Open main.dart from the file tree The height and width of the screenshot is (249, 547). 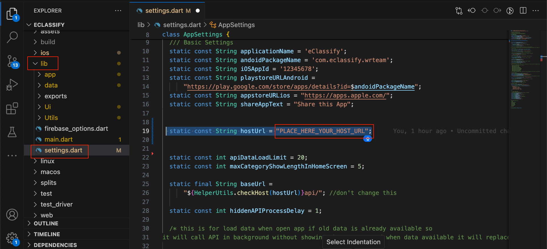58,139
